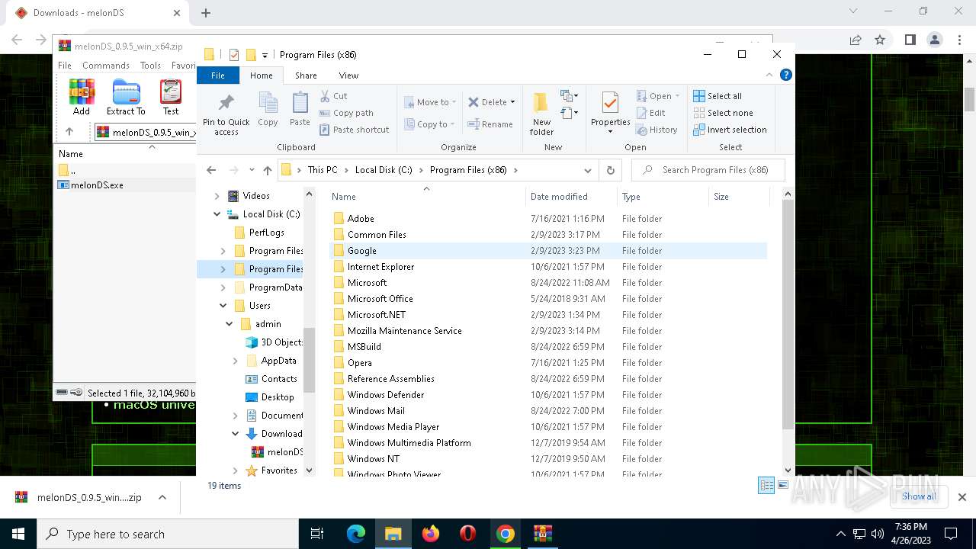Open new Chrome tab
Image resolution: width=976 pixels, height=549 pixels.
click(206, 13)
